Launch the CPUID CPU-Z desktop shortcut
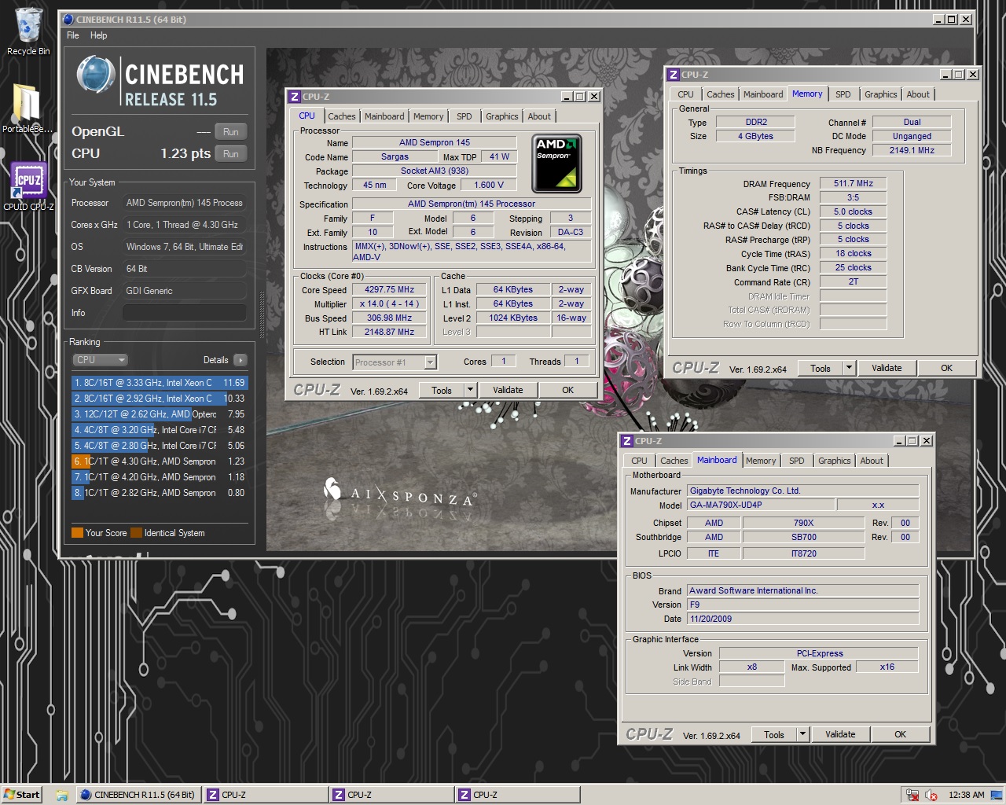Viewport: 1006px width, 805px height. click(28, 186)
